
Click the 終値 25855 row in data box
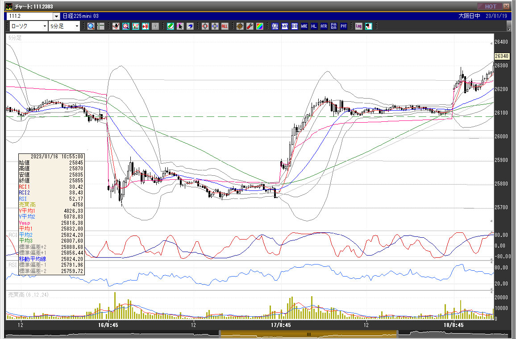(51, 181)
